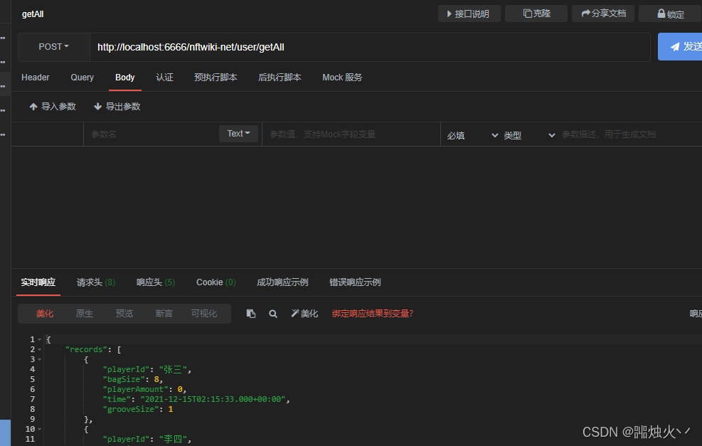Collapse the records array at line 2

39,350
